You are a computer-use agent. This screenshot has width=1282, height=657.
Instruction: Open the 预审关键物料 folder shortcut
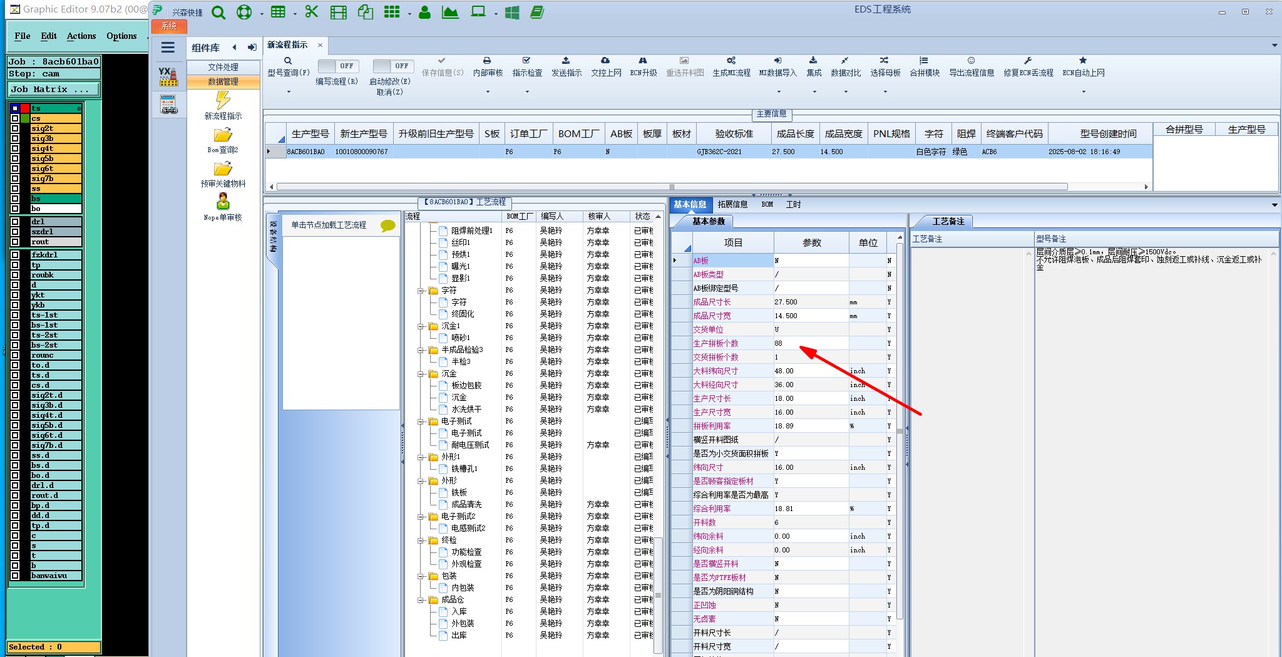pos(223,174)
